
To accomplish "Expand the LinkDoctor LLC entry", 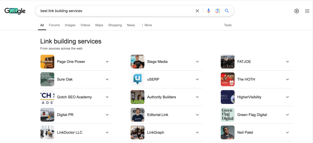I will coord(107,132).
